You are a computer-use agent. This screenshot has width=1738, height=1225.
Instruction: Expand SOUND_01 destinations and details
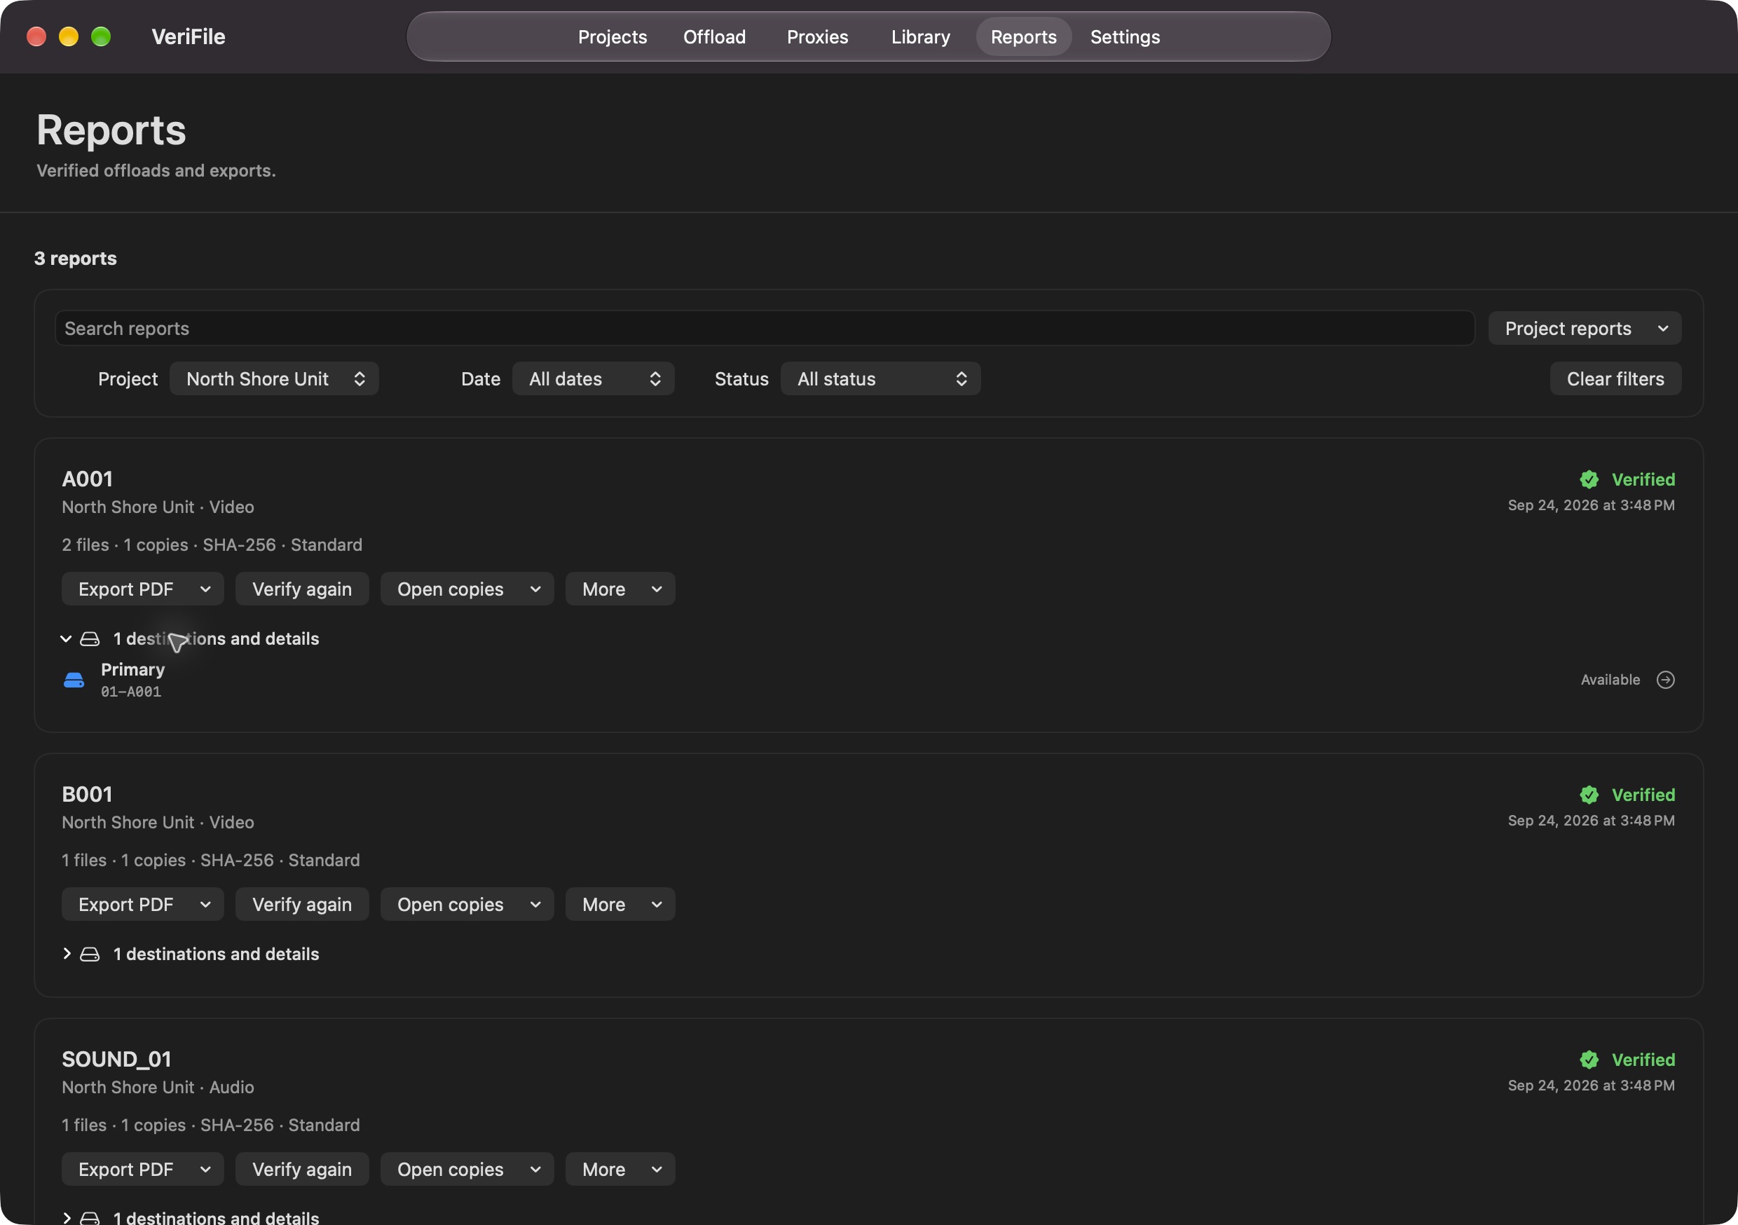(66, 1217)
